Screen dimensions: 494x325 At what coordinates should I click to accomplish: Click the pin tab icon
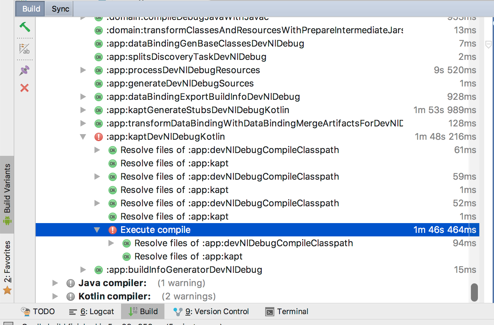(24, 70)
